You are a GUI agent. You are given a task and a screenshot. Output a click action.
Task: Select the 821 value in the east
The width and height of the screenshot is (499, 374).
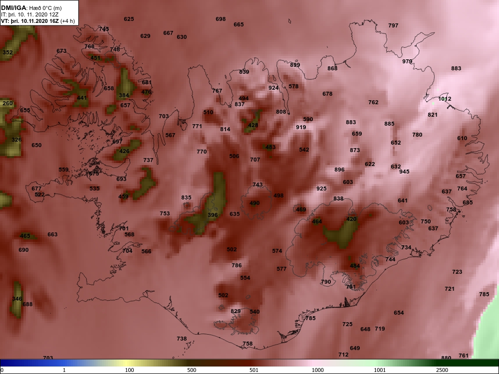(x=433, y=115)
